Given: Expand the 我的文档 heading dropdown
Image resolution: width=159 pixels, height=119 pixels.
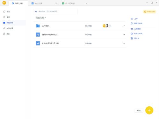Looking at the screenshot, I should click(40, 18).
